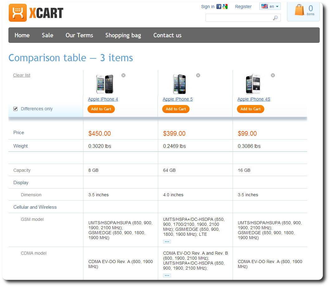This screenshot has height=287, width=330.
Task: Click the 0 items cart counter
Action: click(x=311, y=10)
